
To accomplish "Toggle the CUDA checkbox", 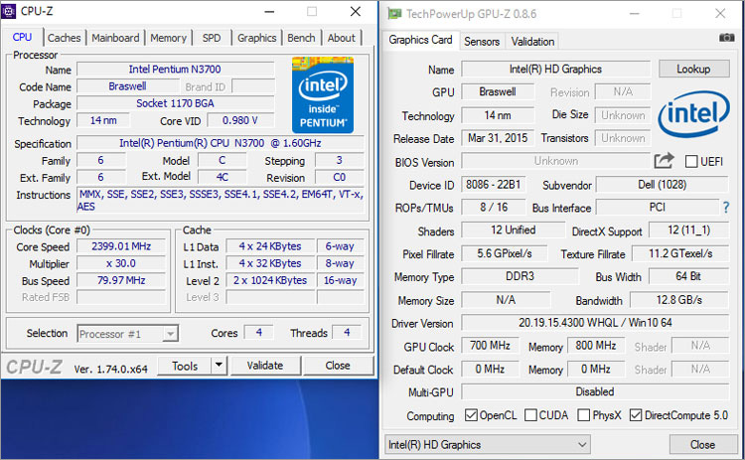I will click(530, 415).
